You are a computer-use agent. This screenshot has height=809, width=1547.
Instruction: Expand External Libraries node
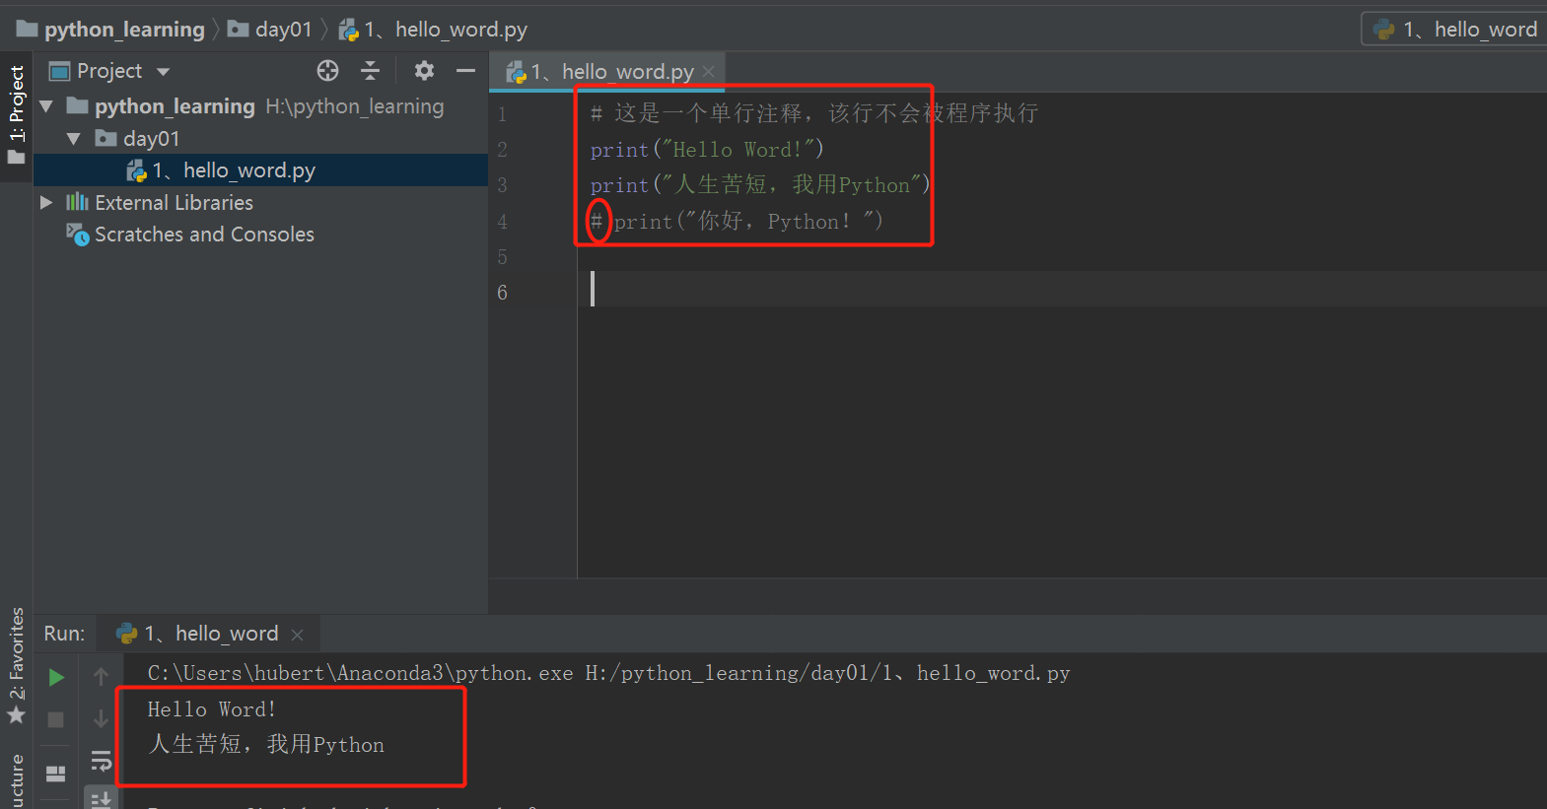(45, 203)
